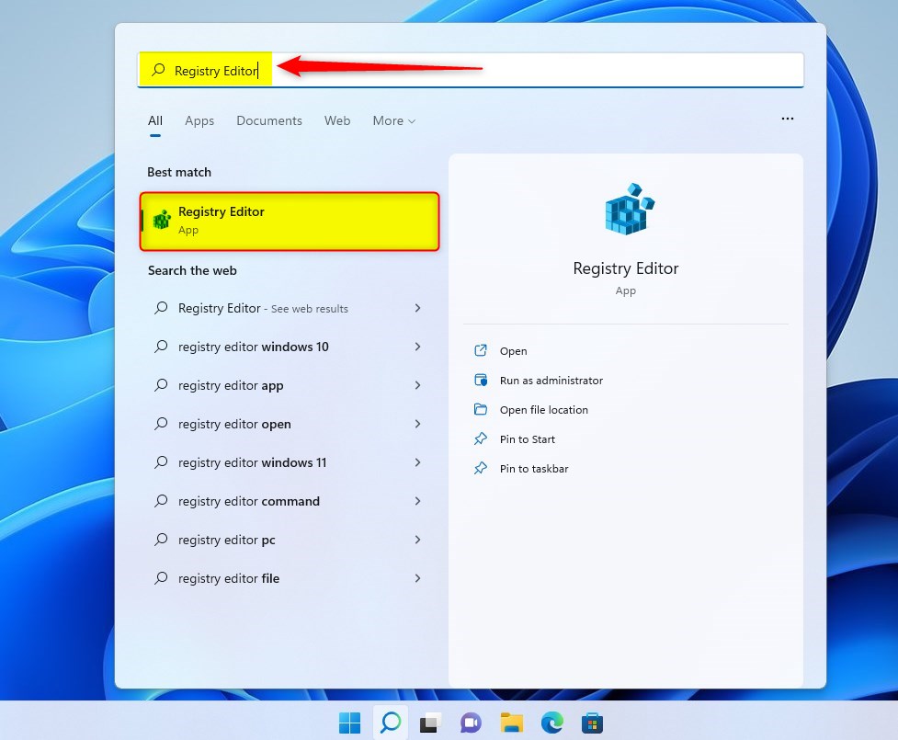Switch to the Documents tab

(269, 120)
